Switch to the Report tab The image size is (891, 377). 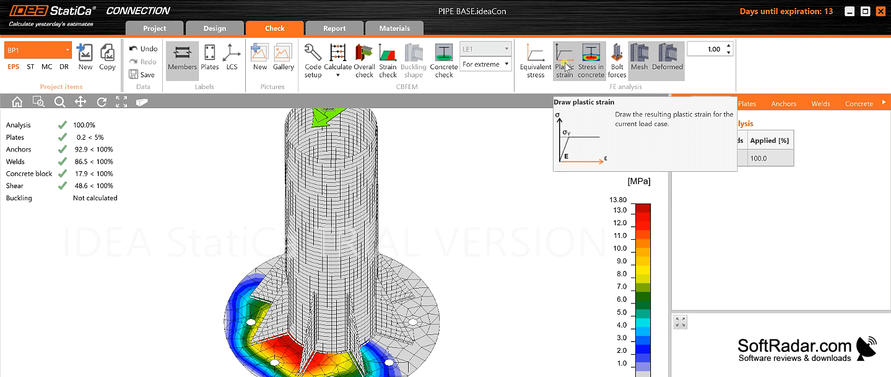[334, 28]
